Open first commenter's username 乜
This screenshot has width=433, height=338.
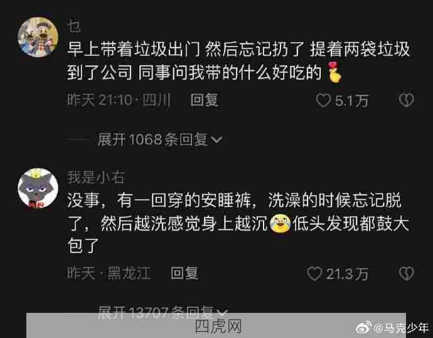click(73, 27)
